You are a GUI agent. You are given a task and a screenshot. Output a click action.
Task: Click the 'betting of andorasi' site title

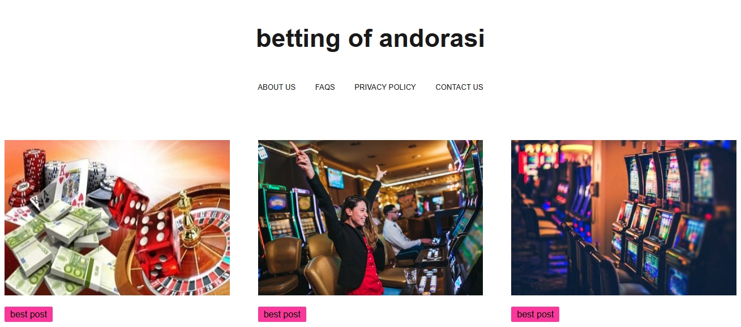tap(370, 38)
